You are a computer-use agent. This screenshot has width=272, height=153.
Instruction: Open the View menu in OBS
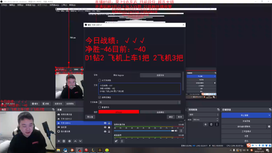coord(20,5)
